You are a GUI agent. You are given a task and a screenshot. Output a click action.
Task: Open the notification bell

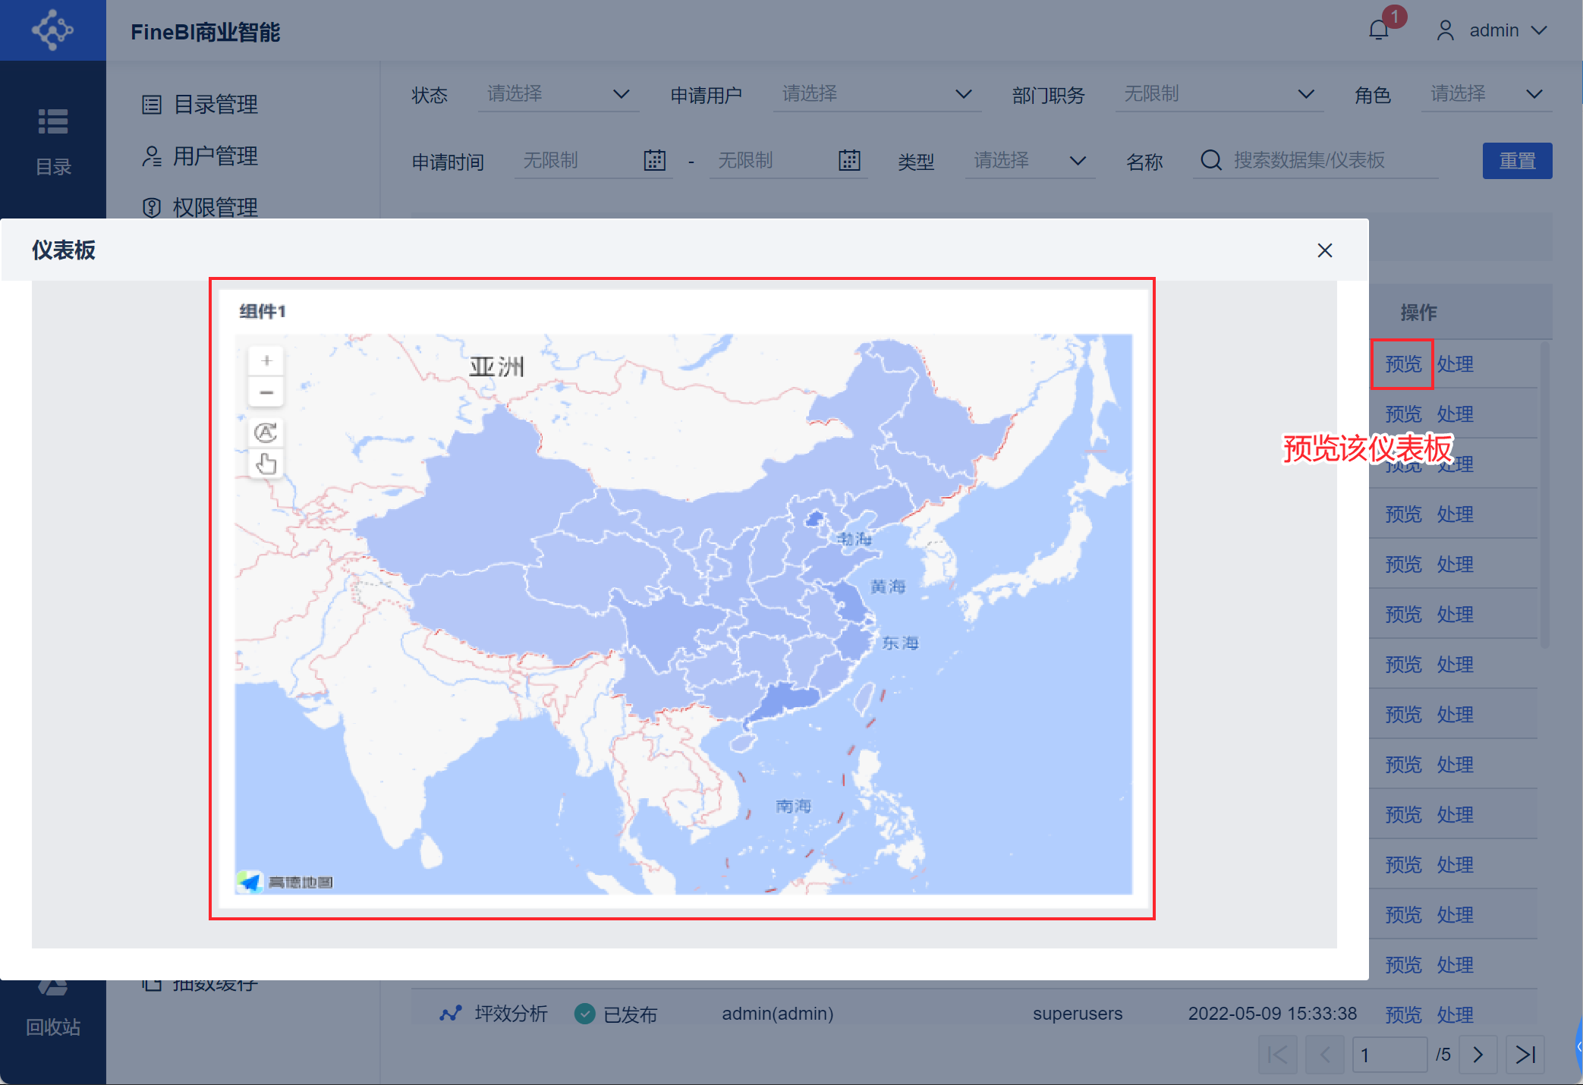pyautogui.click(x=1379, y=30)
